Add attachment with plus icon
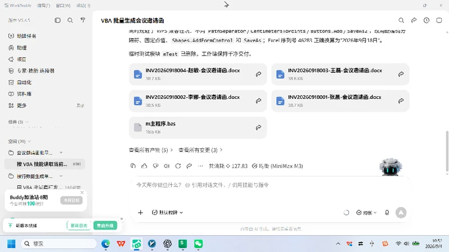Image resolution: width=449 pixels, height=252 pixels. click(140, 213)
